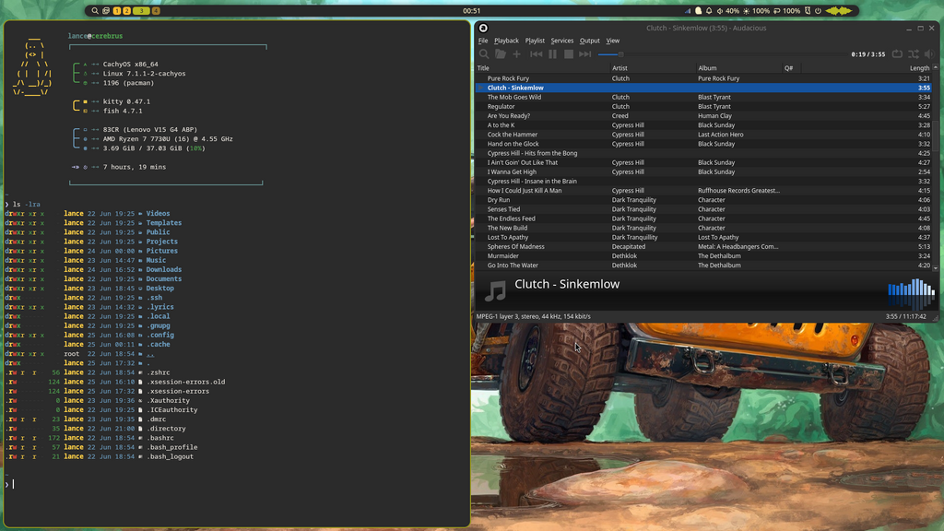Viewport: 944px width, 531px height.
Task: Sort playlist by Artist column header
Action: (653, 68)
